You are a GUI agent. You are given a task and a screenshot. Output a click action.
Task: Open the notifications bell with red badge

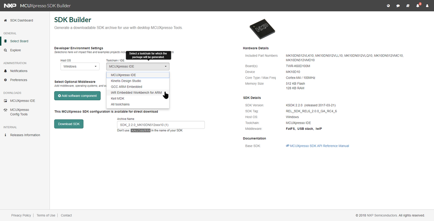(x=418, y=5)
